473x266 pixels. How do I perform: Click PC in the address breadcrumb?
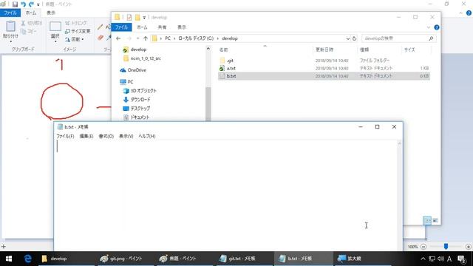[168, 38]
